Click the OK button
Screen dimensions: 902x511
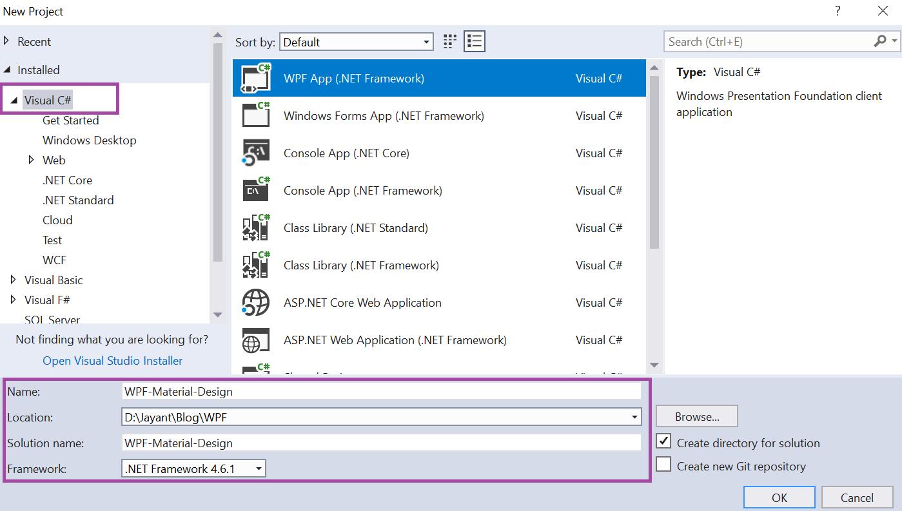pos(779,497)
